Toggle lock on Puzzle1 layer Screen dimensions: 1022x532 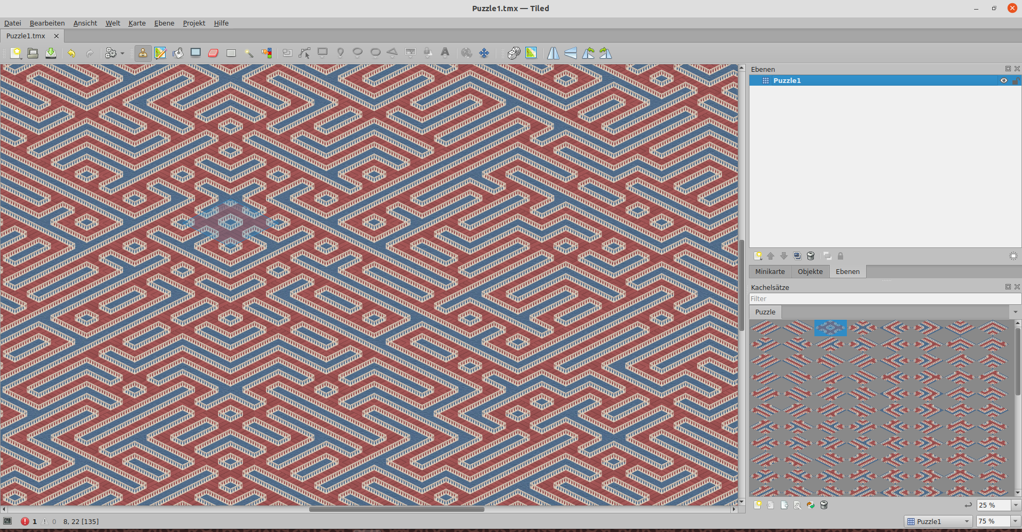1015,81
